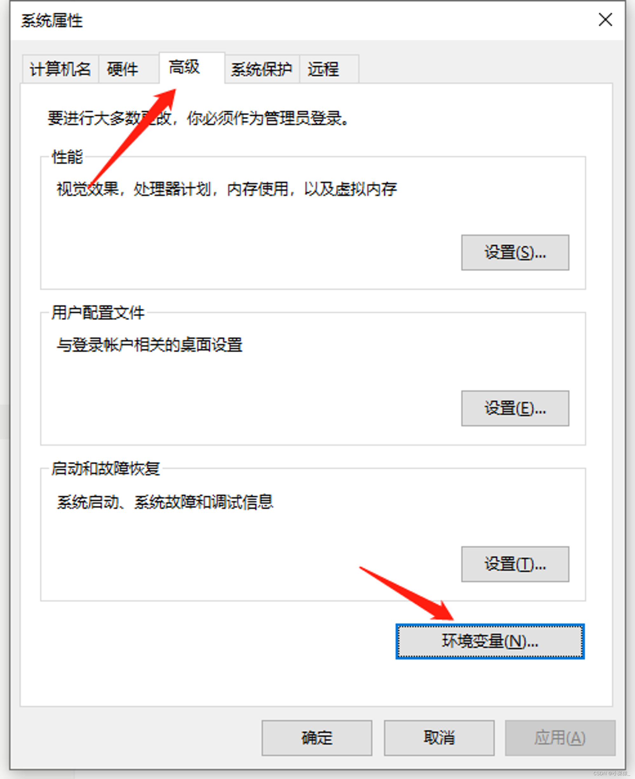Click the 启动和故障恢复 group heading
Viewport: 635px width, 779px height.
[x=106, y=469]
